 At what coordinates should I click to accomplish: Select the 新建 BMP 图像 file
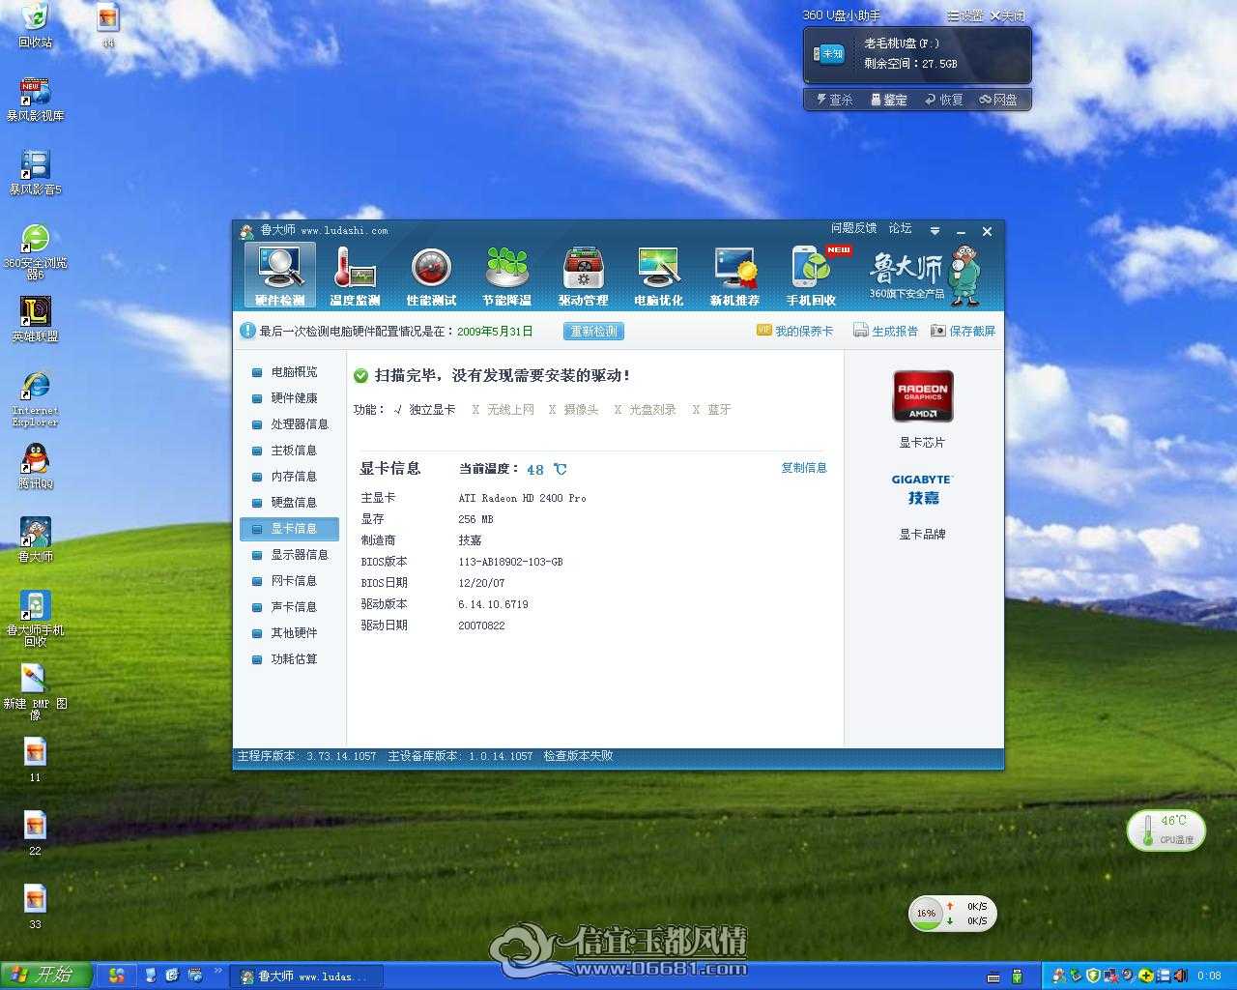[35, 692]
